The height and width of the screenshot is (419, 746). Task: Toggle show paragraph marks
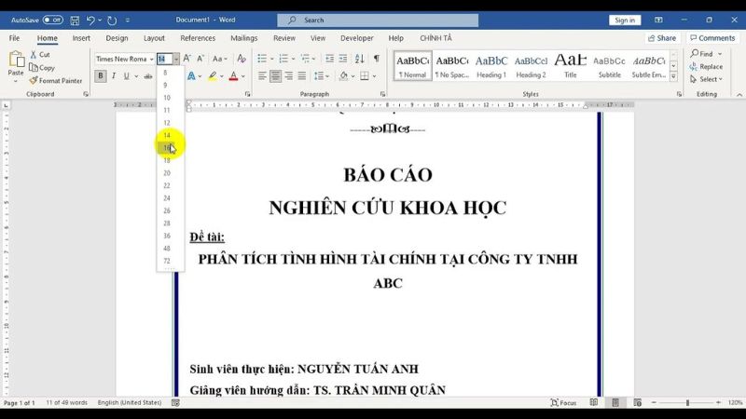tap(377, 59)
